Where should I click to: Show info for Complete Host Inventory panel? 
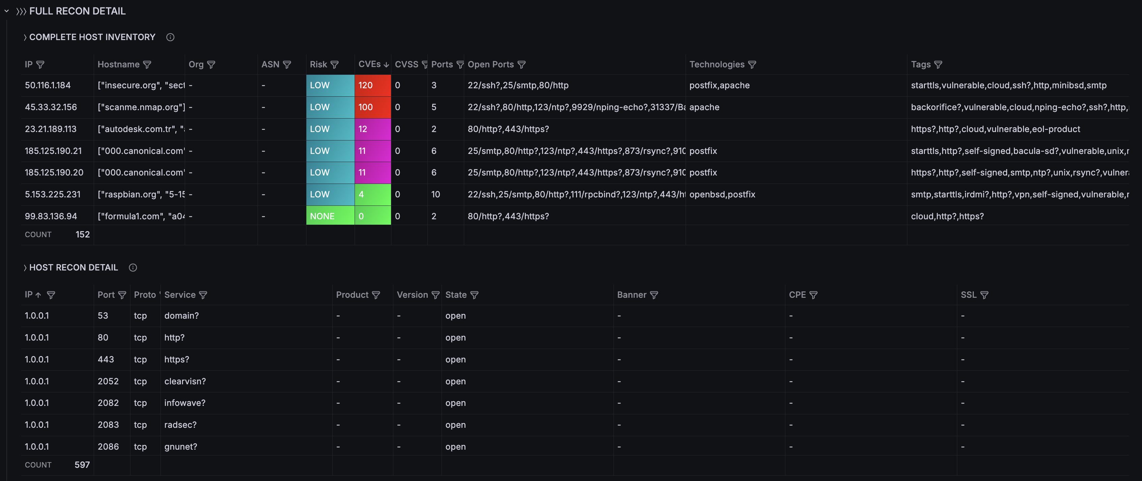[170, 37]
